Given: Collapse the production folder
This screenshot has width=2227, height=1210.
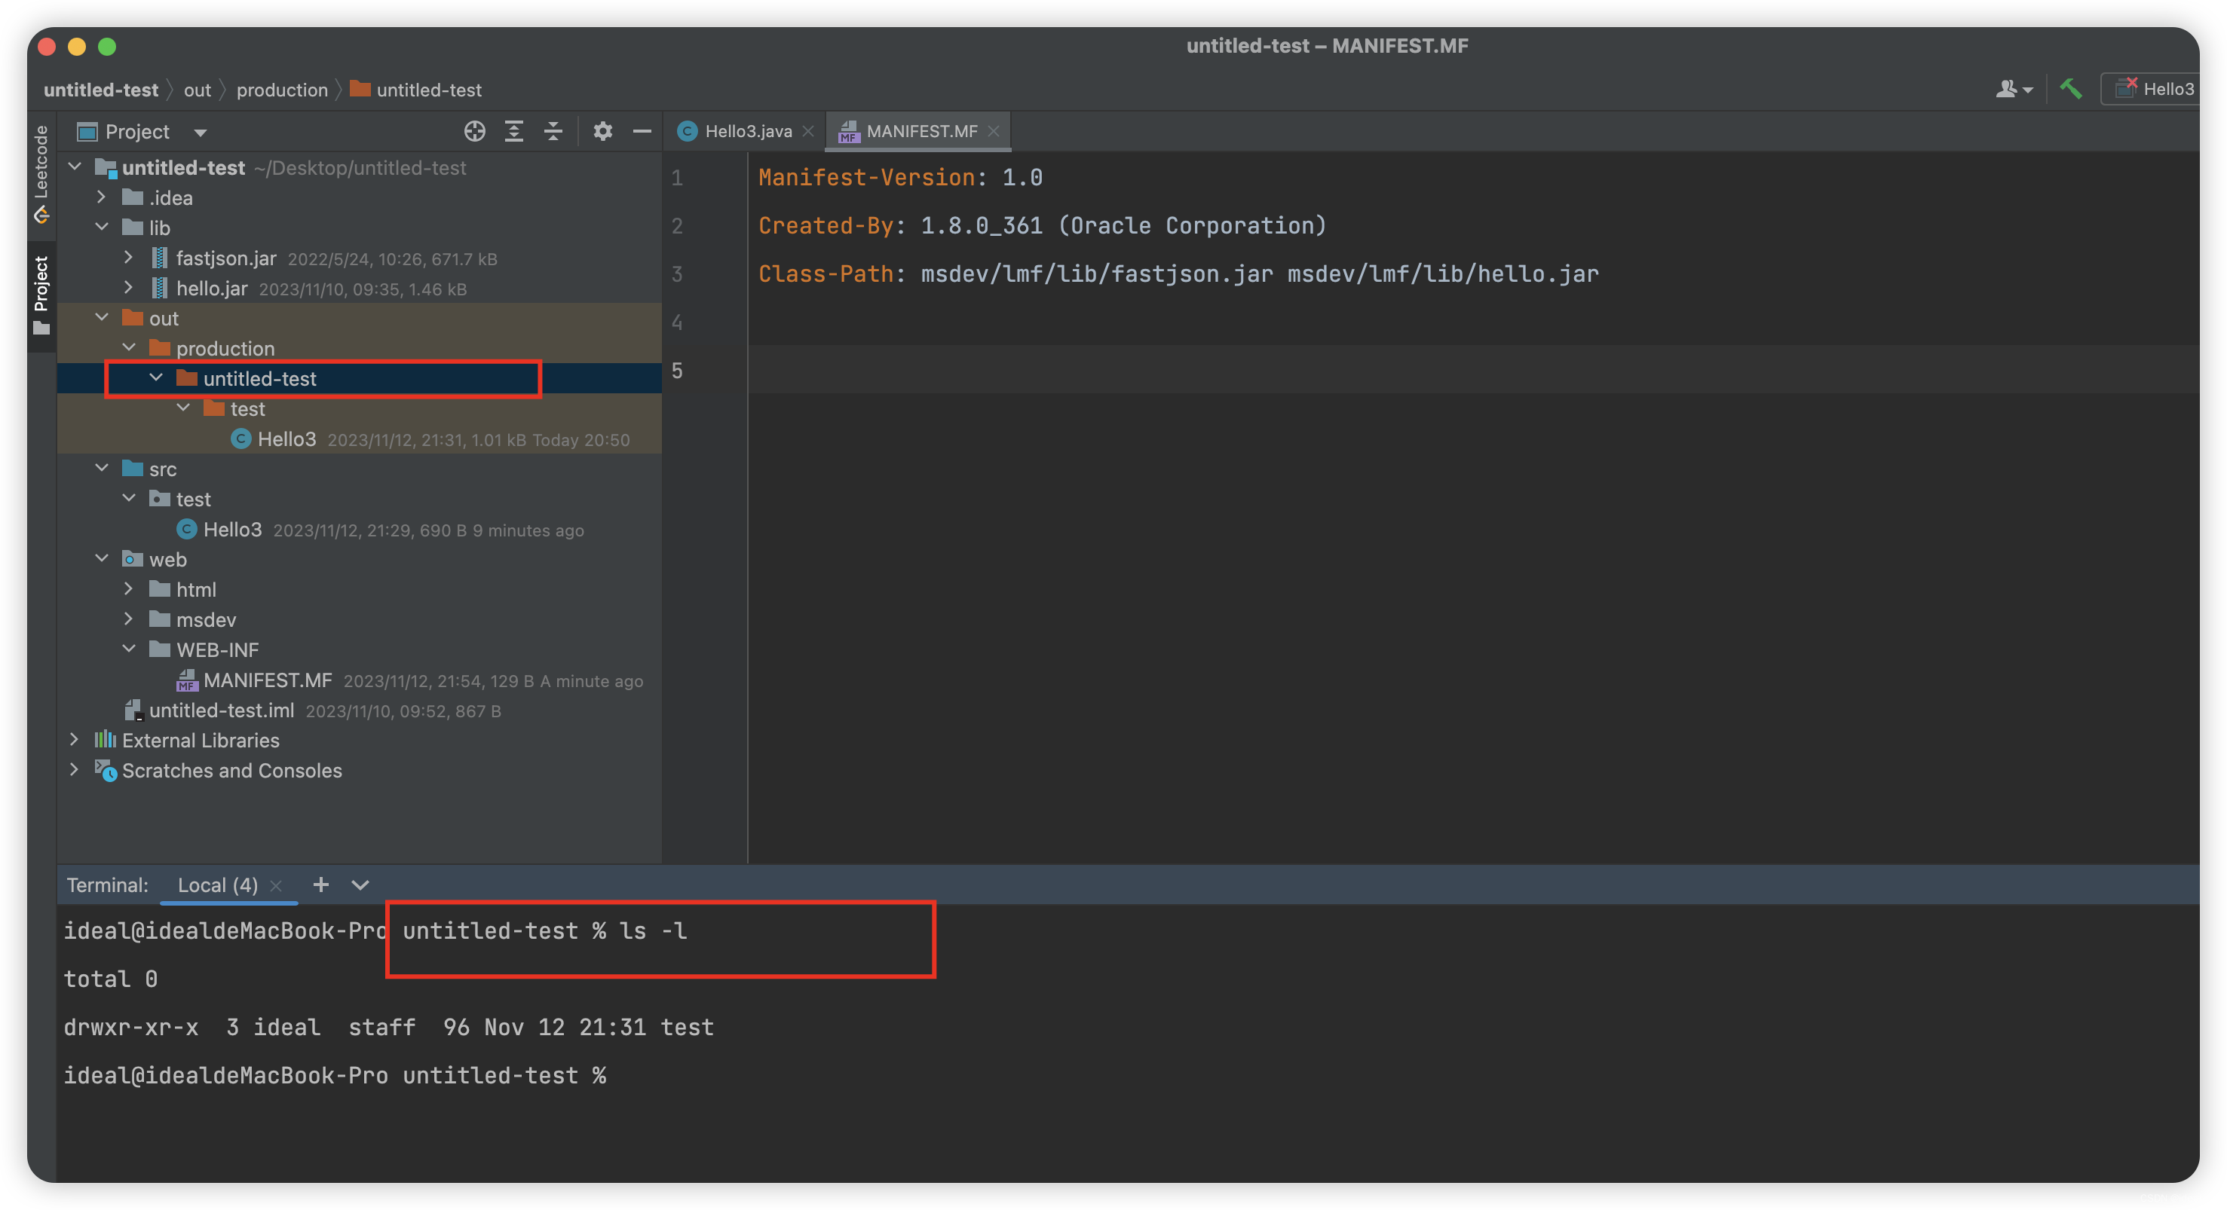Looking at the screenshot, I should point(129,348).
